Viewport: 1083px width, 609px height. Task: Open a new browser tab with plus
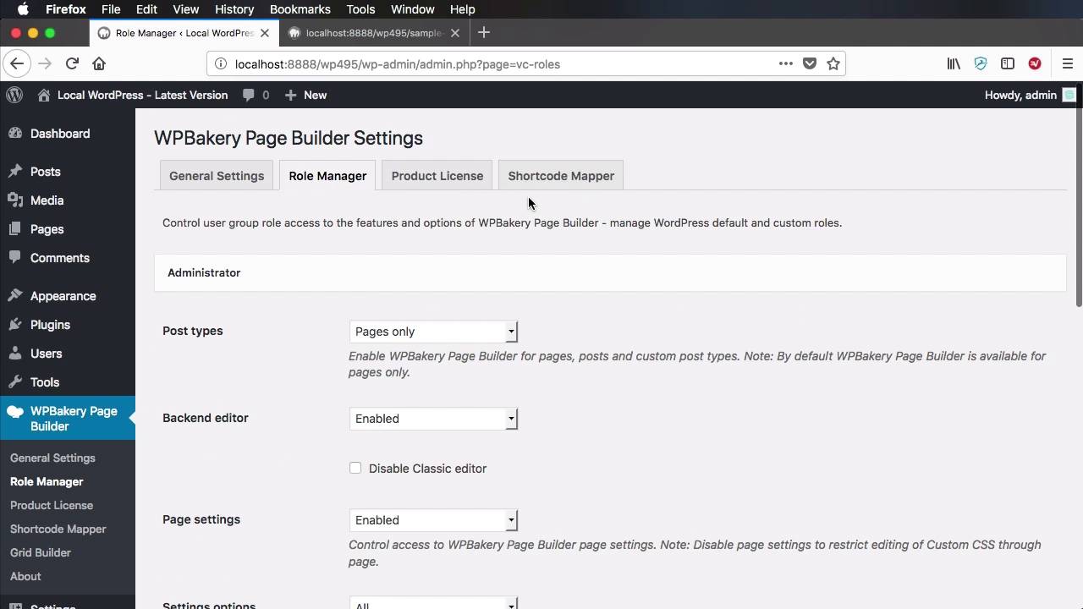pyautogui.click(x=484, y=33)
